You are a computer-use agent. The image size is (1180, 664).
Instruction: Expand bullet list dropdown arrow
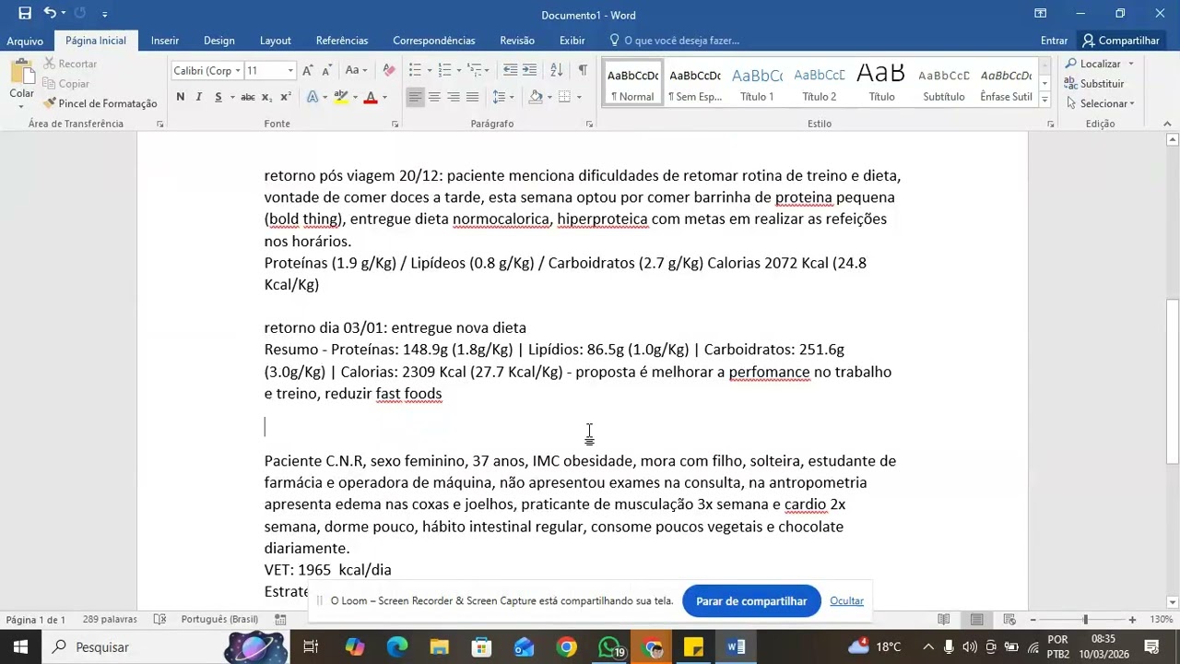point(430,70)
